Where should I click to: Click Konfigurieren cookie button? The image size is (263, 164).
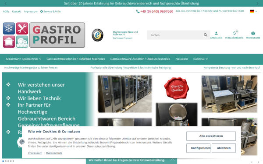(199, 148)
